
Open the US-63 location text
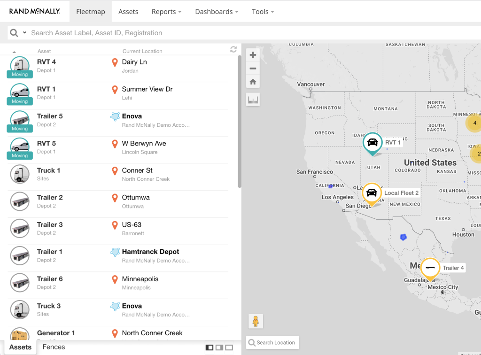coord(132,225)
